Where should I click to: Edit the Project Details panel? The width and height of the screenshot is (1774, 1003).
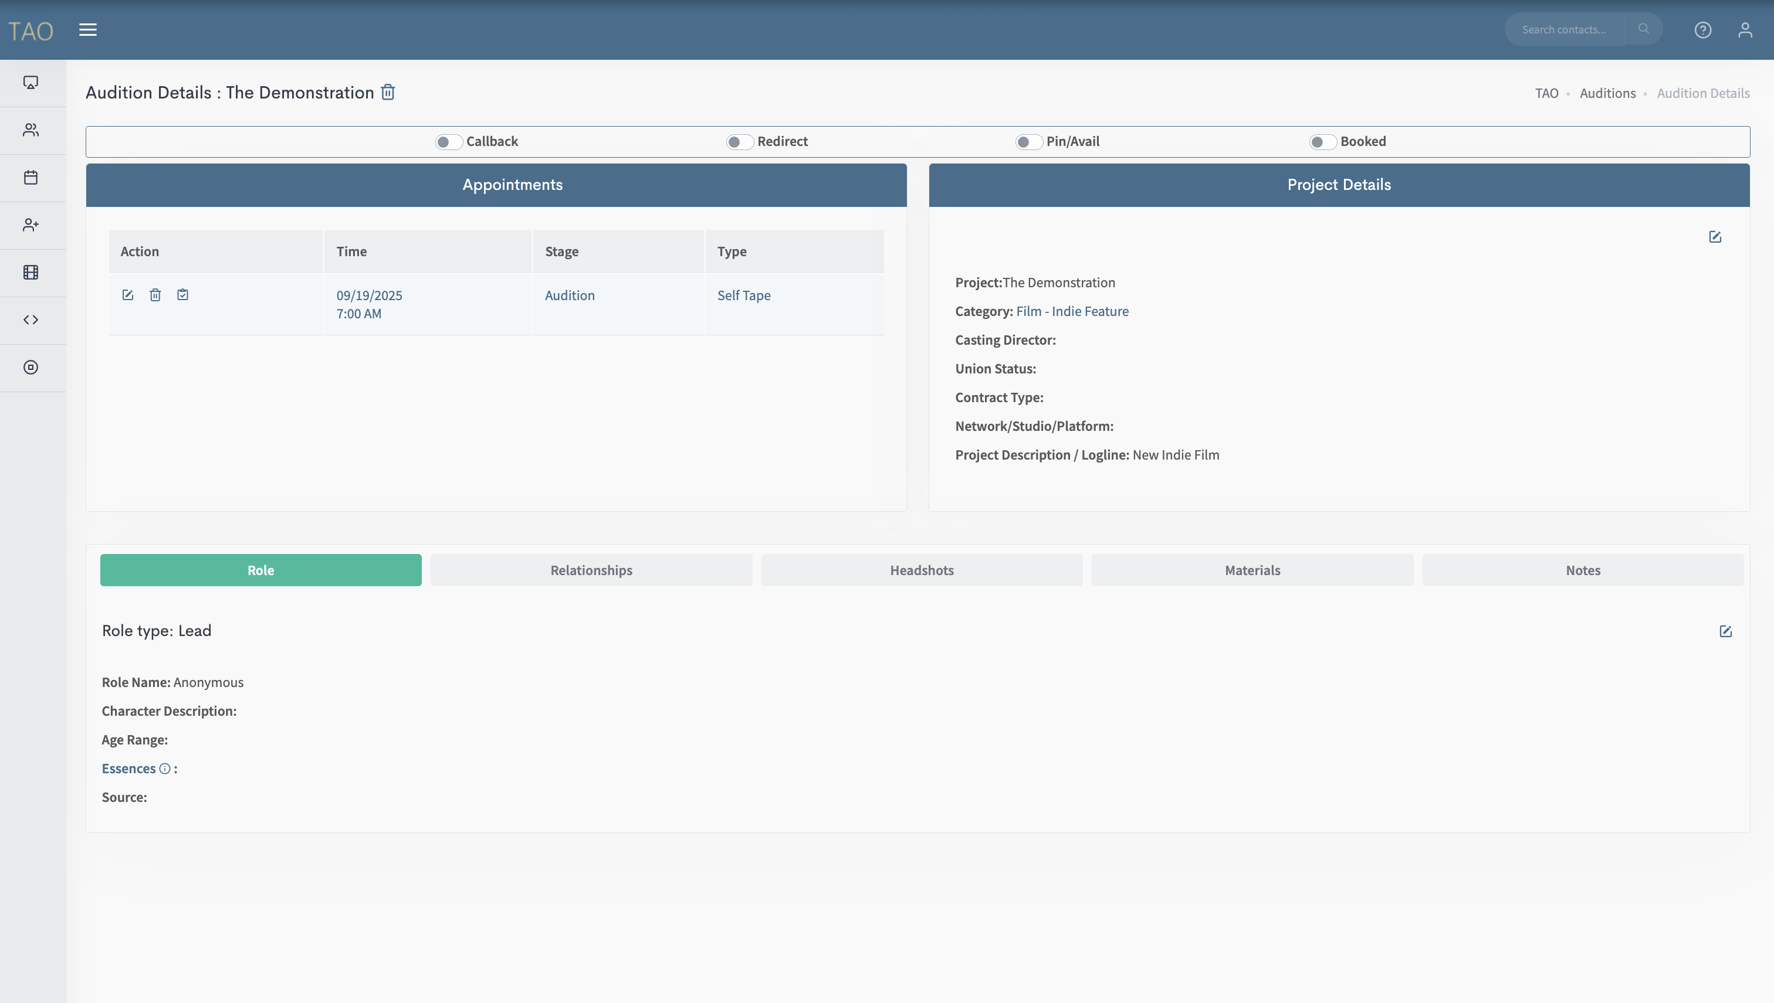point(1715,237)
